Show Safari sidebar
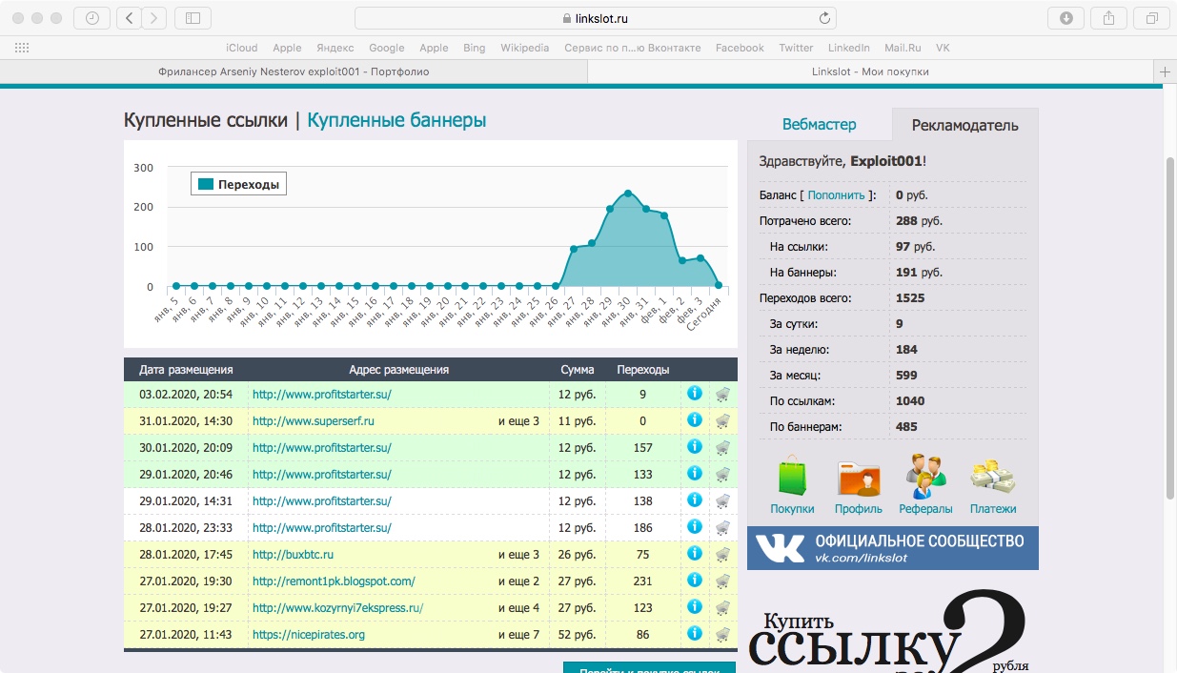Image resolution: width=1177 pixels, height=673 pixels. [x=193, y=18]
